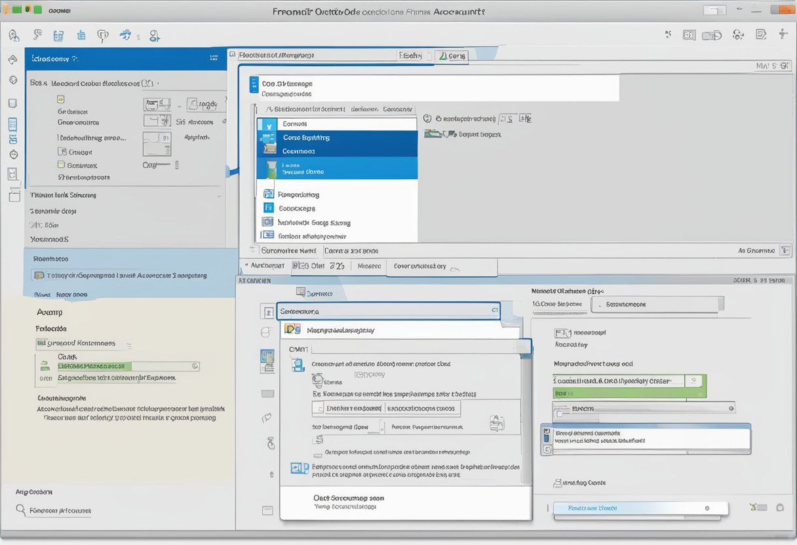797x545 pixels.
Task: Open the contacts icon on the toolbar
Action: tap(60, 35)
